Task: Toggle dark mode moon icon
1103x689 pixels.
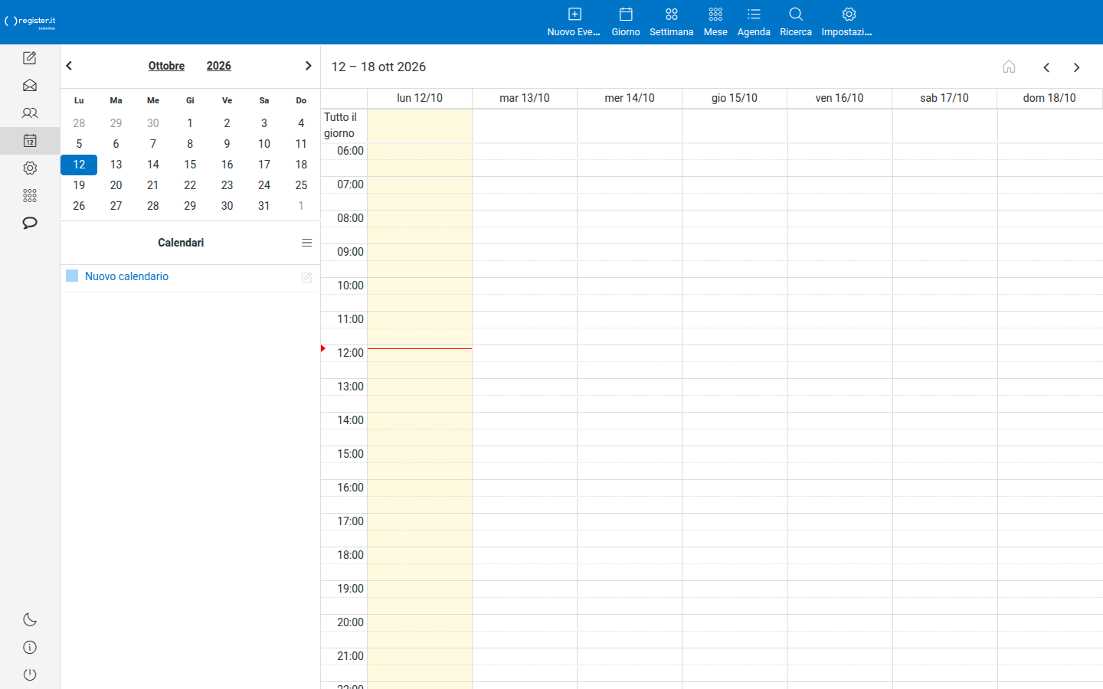Action: [x=30, y=620]
